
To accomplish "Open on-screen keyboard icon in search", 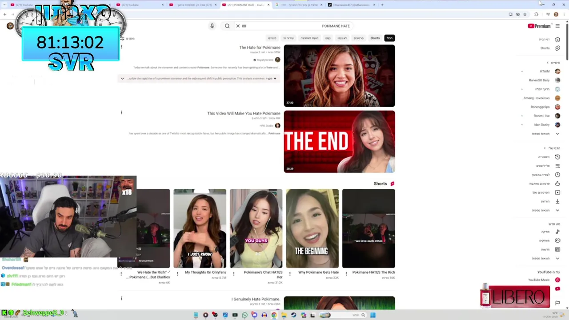I will click(x=244, y=26).
